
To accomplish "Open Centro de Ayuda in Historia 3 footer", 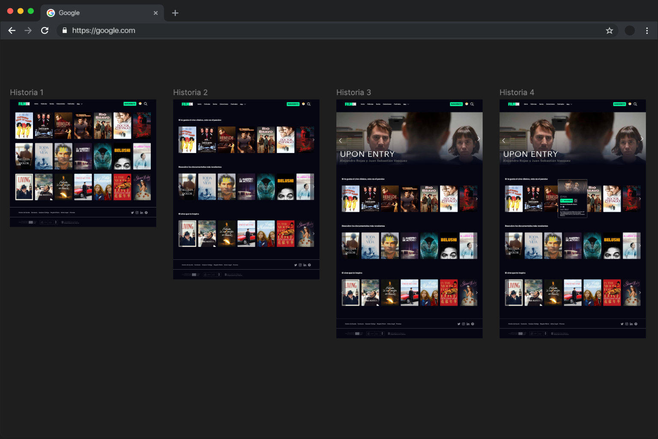I will [x=350, y=324].
